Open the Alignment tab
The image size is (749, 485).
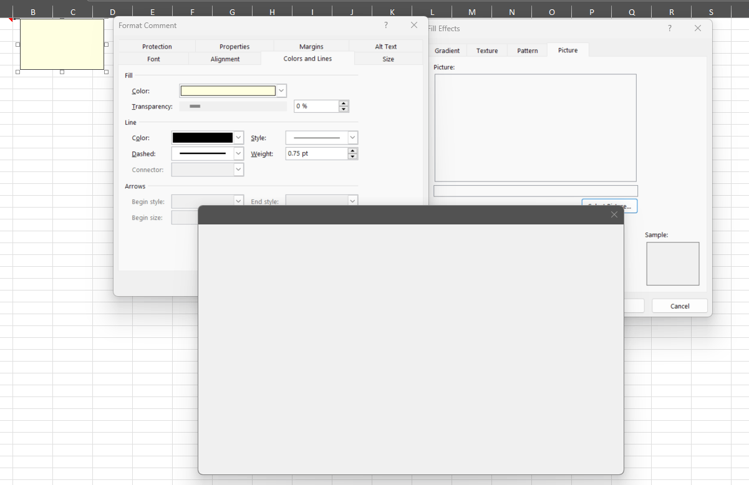tap(225, 59)
